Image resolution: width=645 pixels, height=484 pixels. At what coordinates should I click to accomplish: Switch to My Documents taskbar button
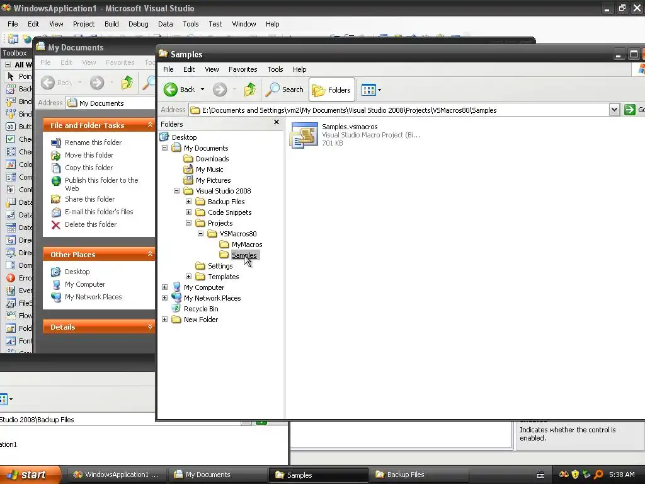[217, 475]
